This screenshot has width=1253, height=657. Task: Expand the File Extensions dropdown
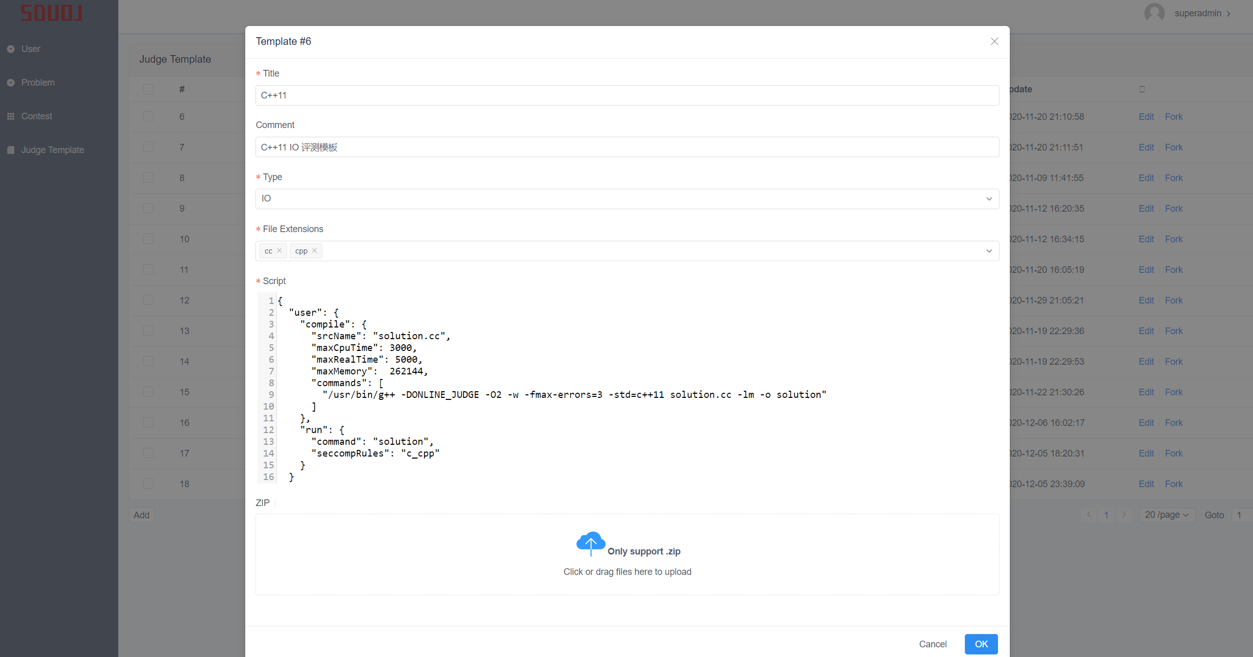point(989,251)
